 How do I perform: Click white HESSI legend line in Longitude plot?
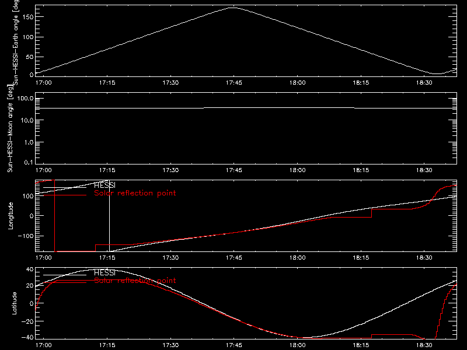[65, 187]
